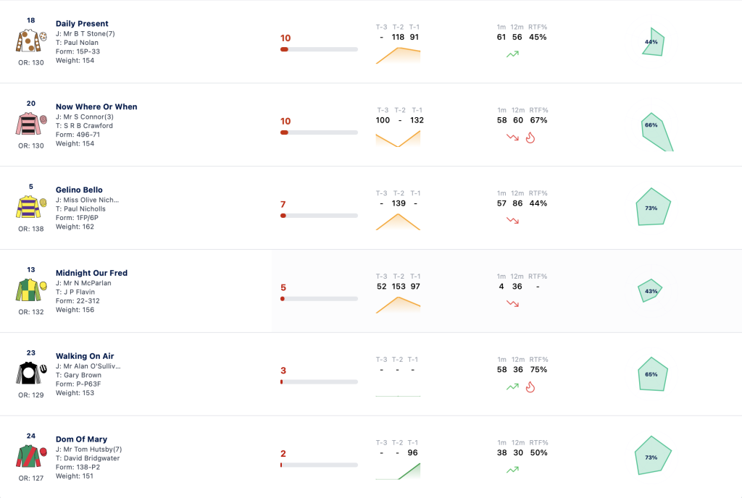Click Daily Present's jockey silks icon
Screen dimensions: 742x498
pos(31,41)
